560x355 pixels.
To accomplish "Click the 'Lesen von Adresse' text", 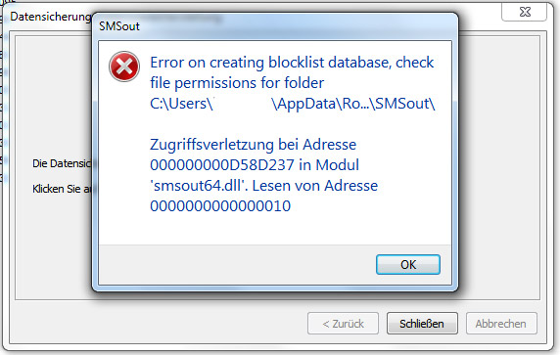I will [315, 186].
